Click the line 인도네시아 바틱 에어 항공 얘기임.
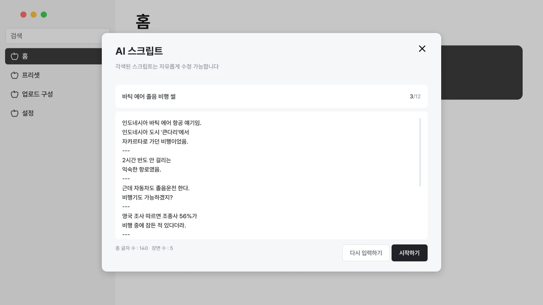The height and width of the screenshot is (305, 543). [162, 123]
